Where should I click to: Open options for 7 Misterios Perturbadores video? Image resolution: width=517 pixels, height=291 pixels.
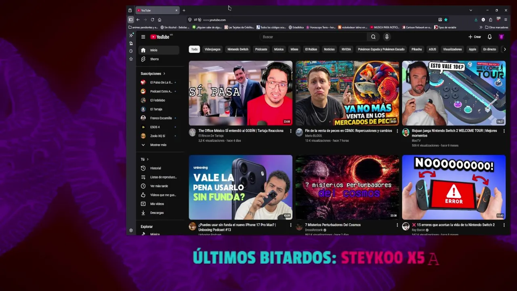(397, 225)
